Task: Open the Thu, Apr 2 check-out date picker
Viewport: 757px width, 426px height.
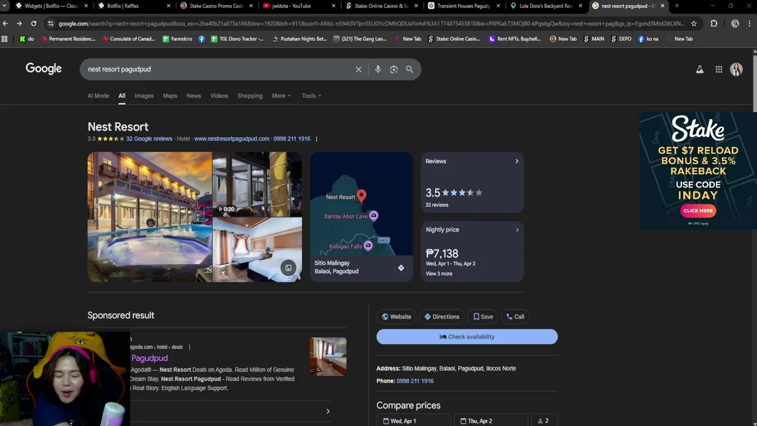Action: tap(490, 421)
